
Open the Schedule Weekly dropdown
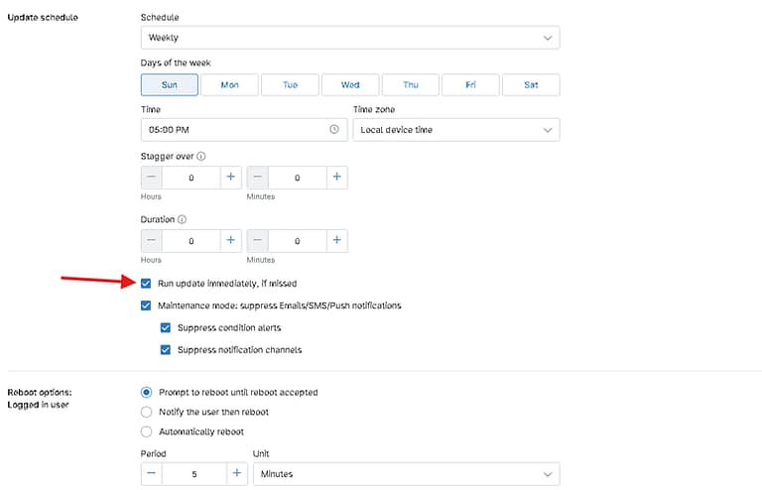[x=350, y=38]
